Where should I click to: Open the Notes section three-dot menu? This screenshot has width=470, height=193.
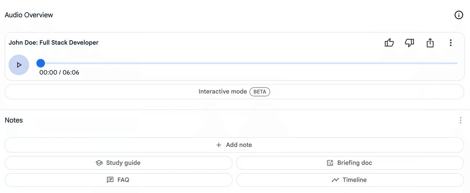[461, 120]
